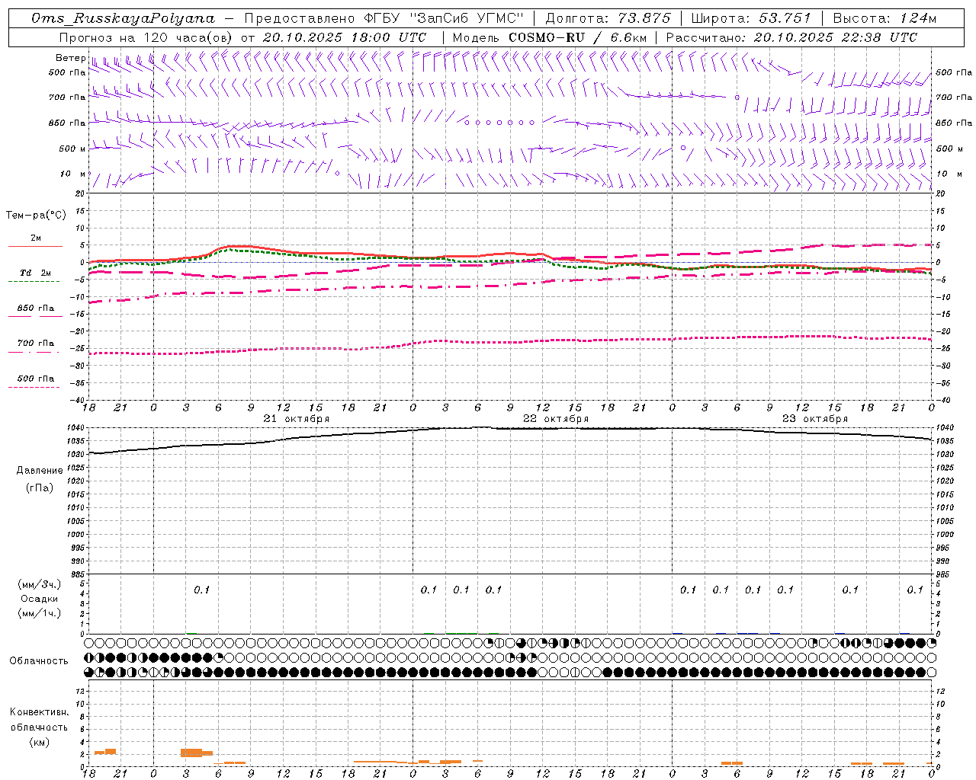Click the Прогноз на 120 часа(ов) text
The image size is (976, 780).
pyautogui.click(x=147, y=37)
